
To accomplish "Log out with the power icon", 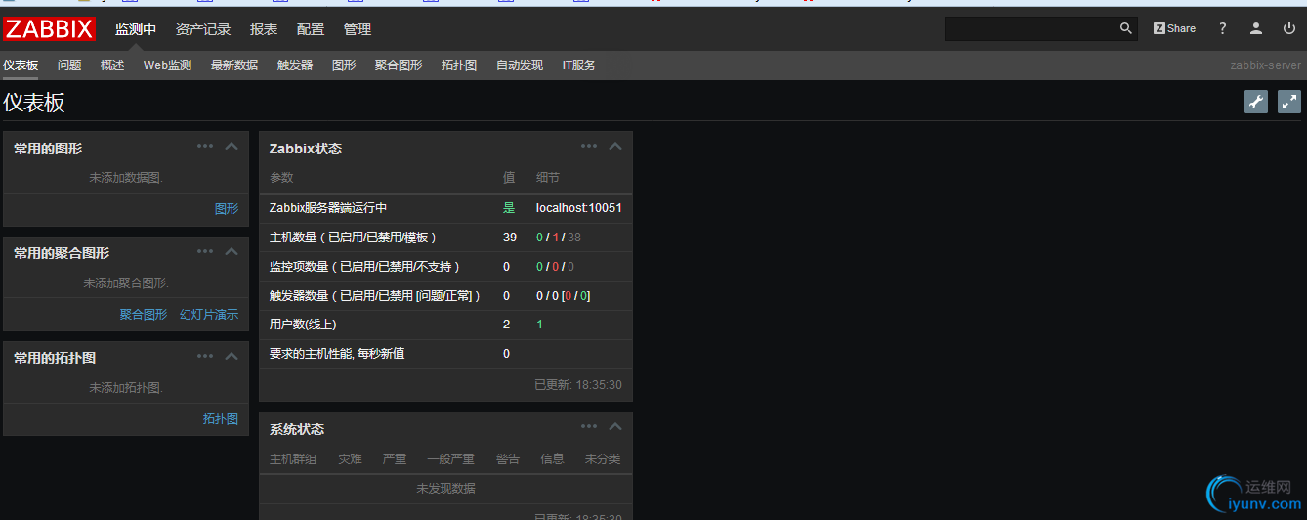I will [1289, 29].
